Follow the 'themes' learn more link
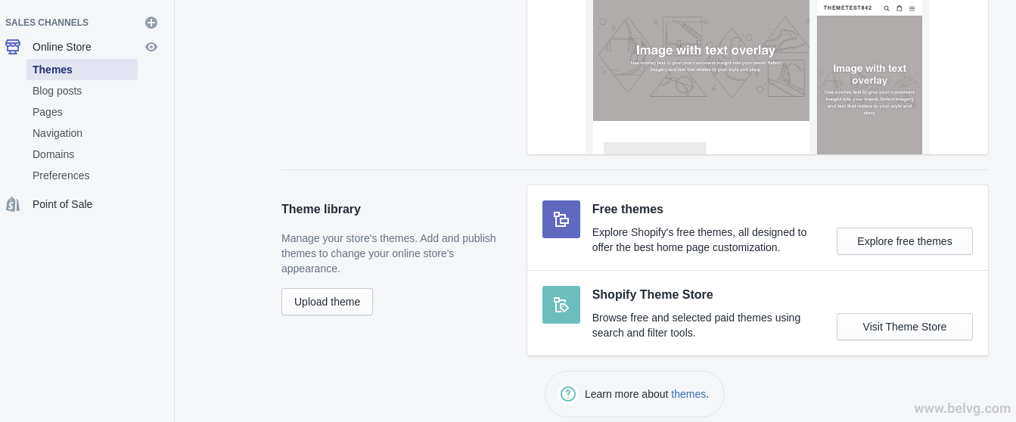 [688, 394]
